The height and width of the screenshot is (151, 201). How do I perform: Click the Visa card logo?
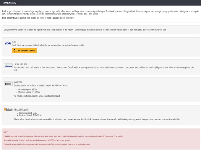(7, 43)
